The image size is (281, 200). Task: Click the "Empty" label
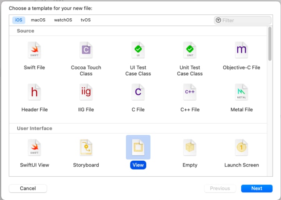[x=190, y=165]
